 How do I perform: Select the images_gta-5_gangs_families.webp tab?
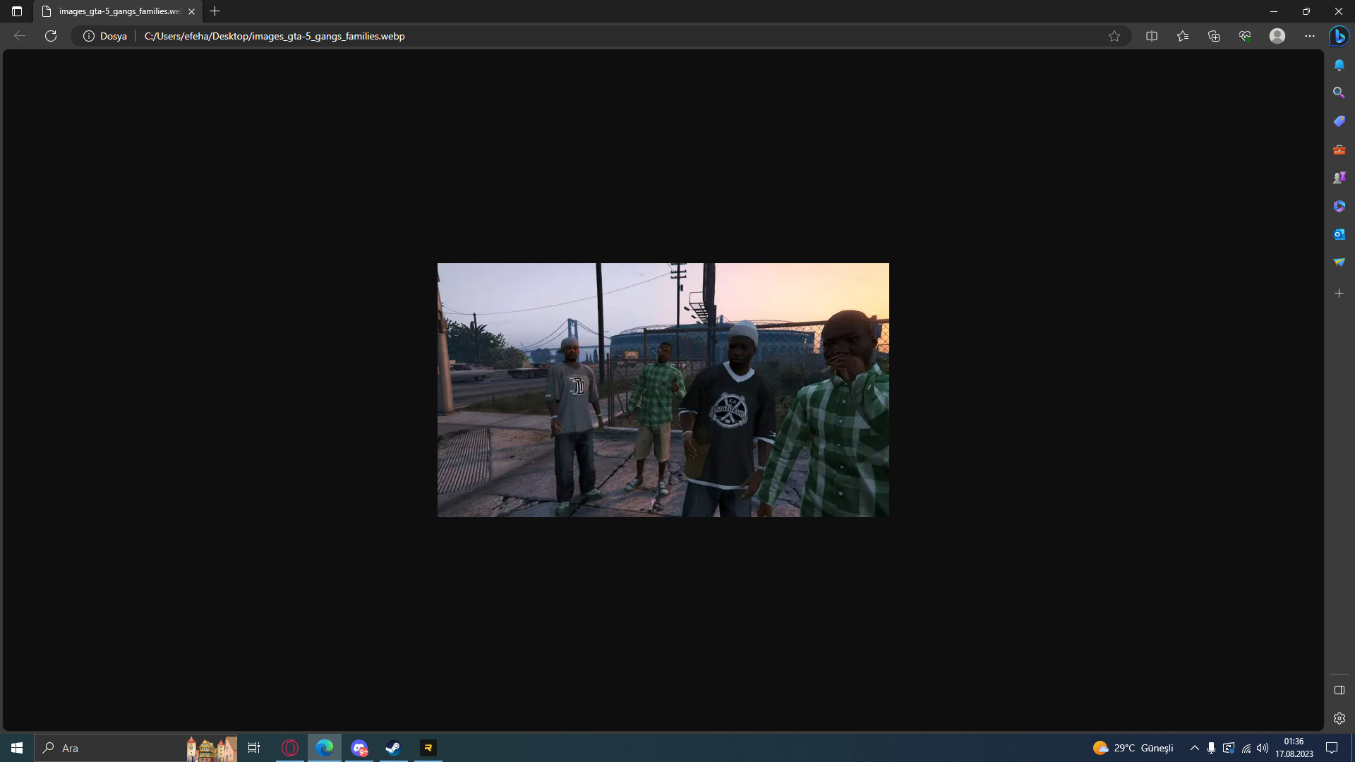pos(118,11)
